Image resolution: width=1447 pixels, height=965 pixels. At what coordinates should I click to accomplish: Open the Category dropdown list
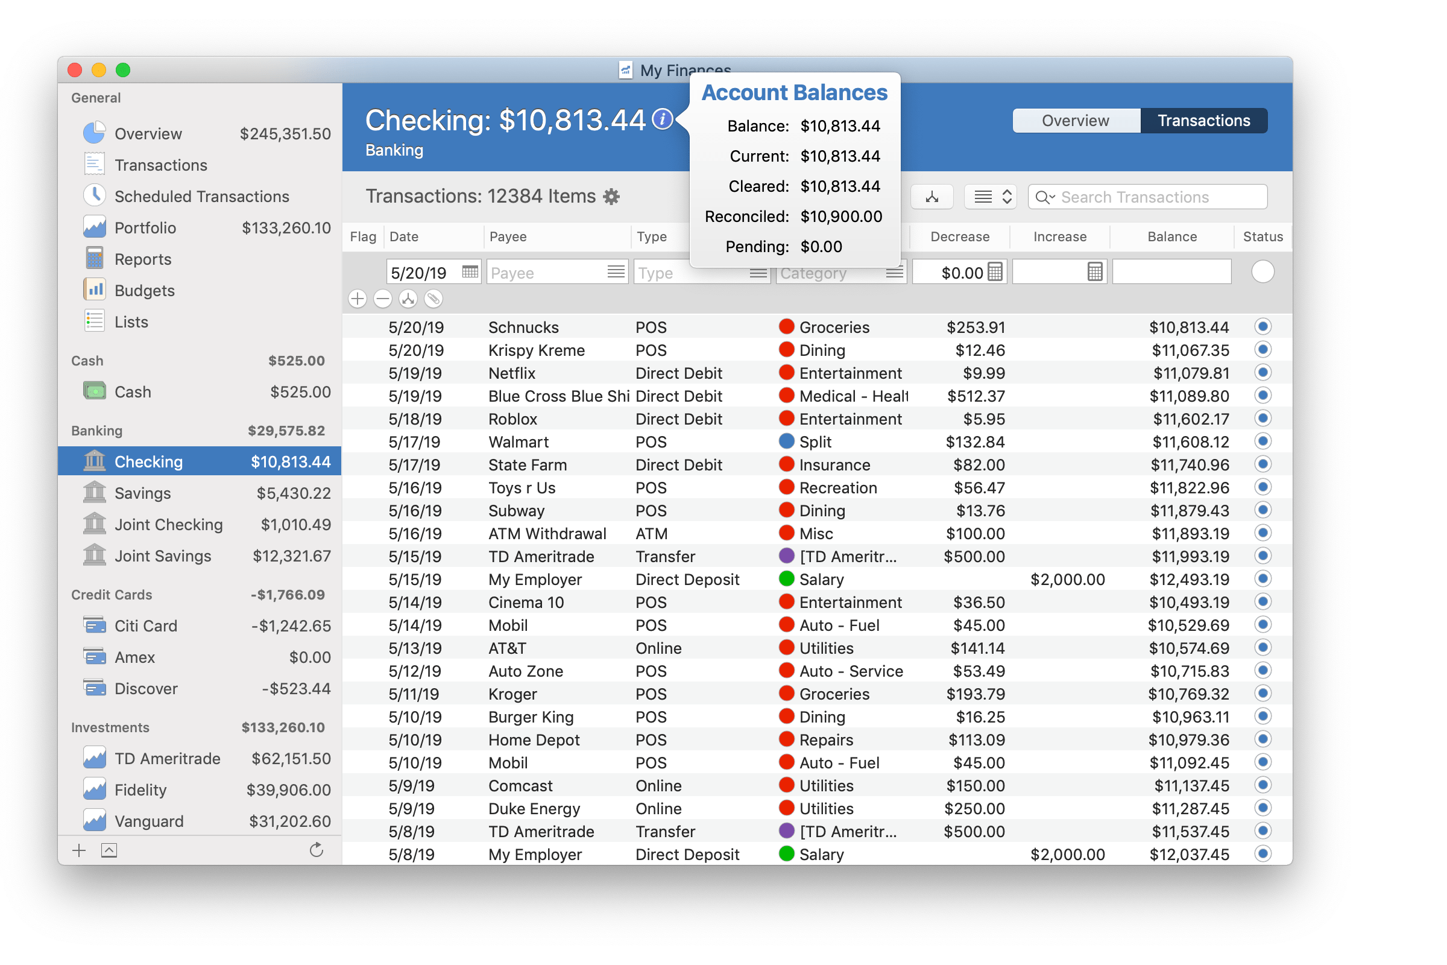895,273
